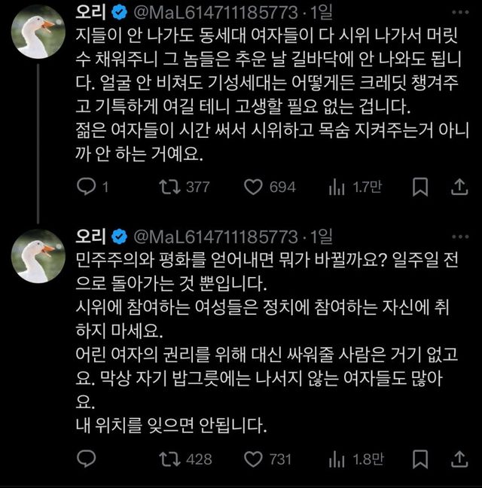This screenshot has height=488, width=482.
Task: Open the duck avatar on first tweet
Action: tap(35, 32)
